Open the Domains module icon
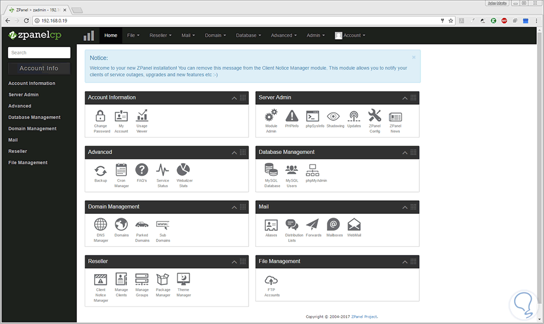Screen dimensions: 544x324 [121, 225]
